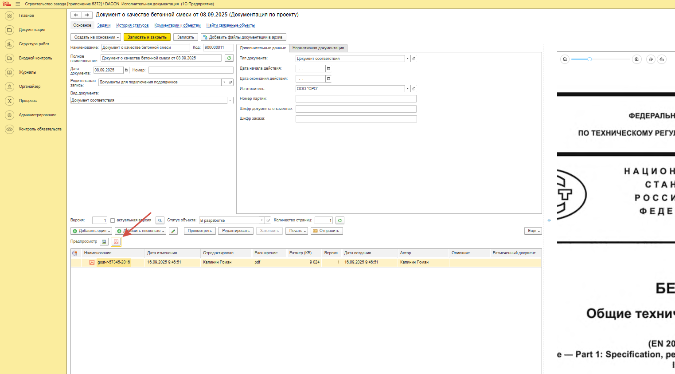Click the green pencil edit icon

(x=173, y=231)
